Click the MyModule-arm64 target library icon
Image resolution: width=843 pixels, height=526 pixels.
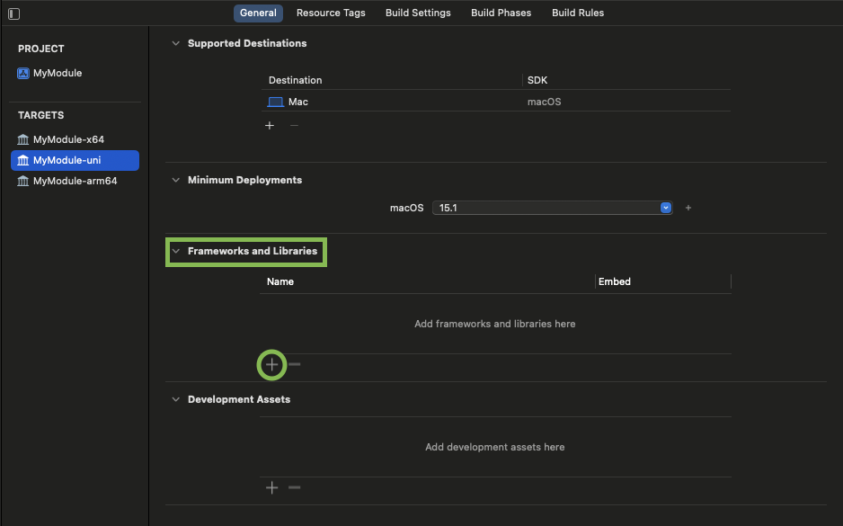23,182
